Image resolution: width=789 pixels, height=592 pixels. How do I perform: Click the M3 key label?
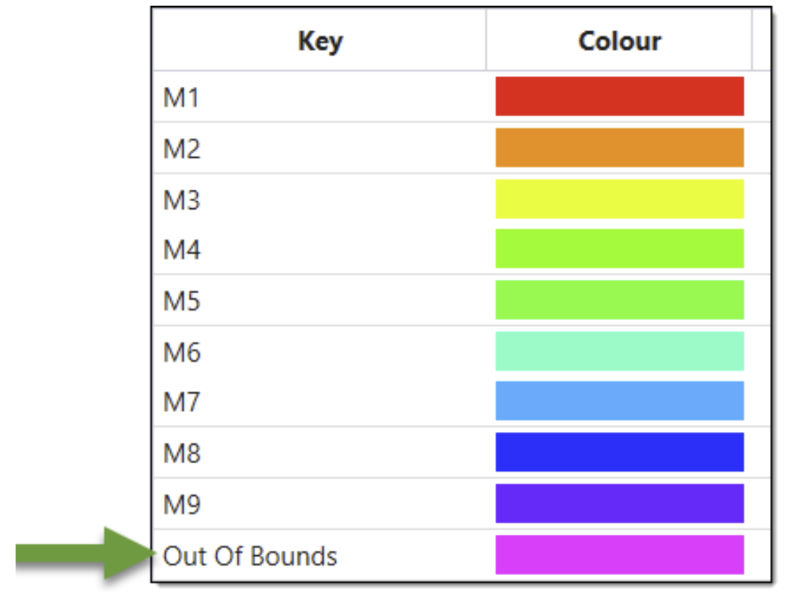pos(182,200)
